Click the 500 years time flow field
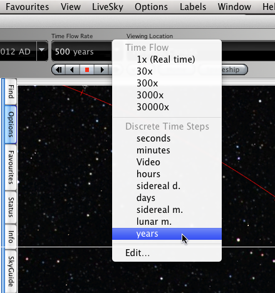The width and height of the screenshot is (275, 293). (82, 51)
